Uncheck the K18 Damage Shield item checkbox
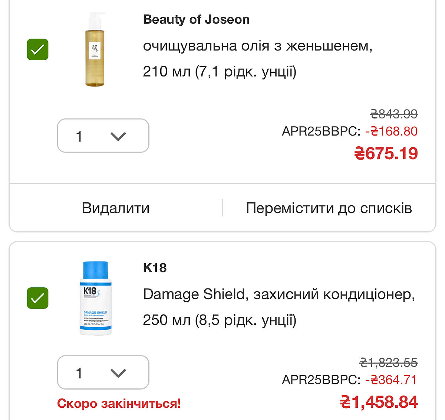The image size is (445, 420). pyautogui.click(x=37, y=298)
